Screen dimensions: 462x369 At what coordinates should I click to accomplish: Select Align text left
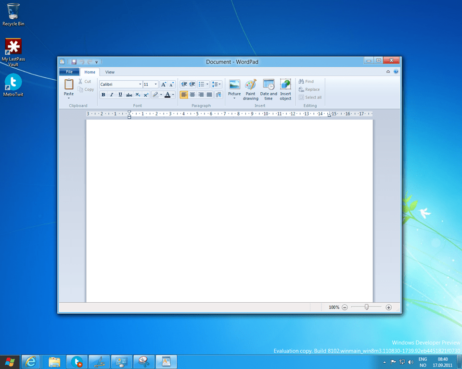[x=184, y=95]
